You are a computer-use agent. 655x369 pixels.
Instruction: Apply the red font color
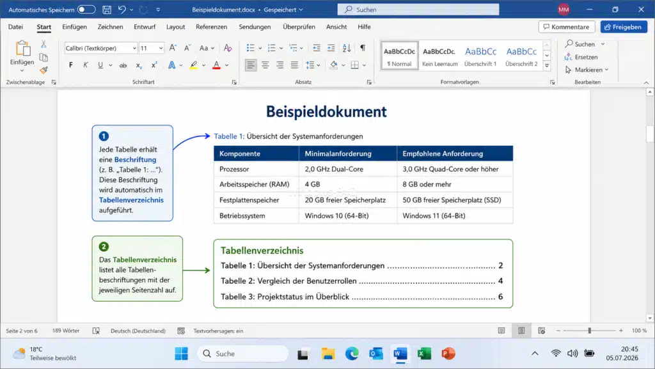(216, 65)
